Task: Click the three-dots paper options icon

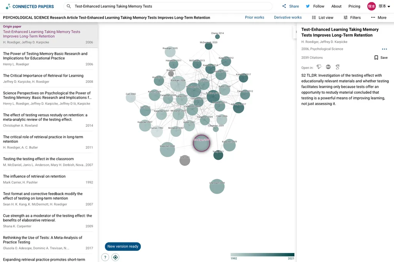Action: click(384, 49)
